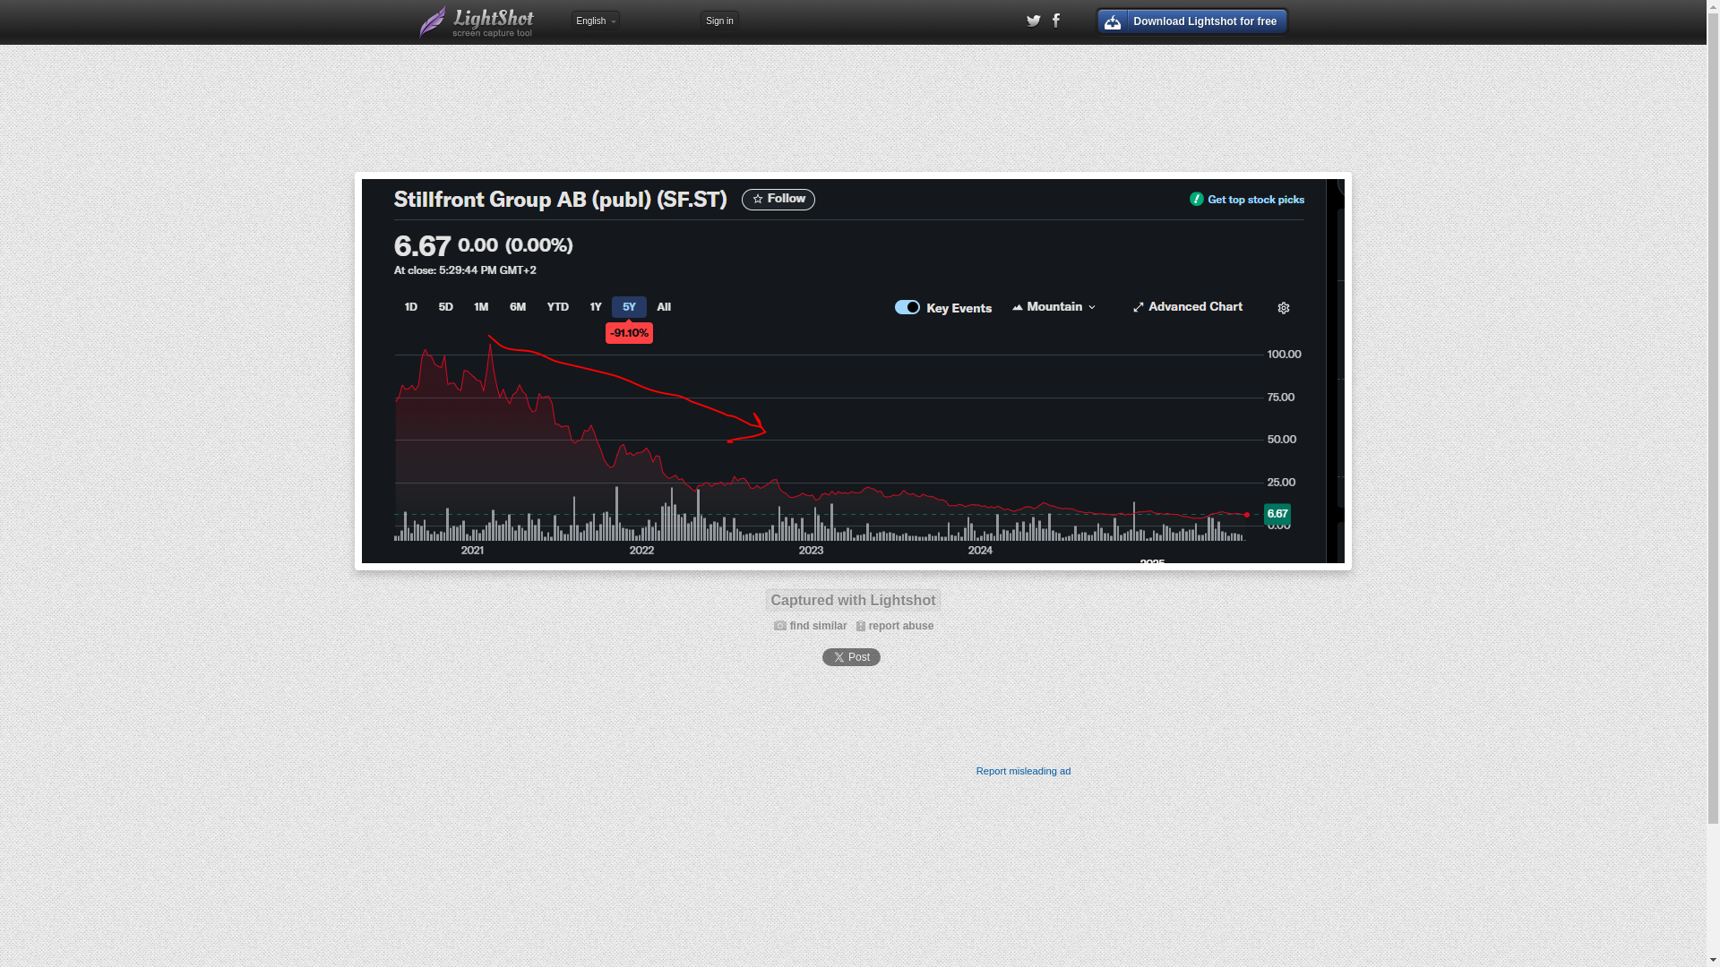Viewport: 1720px width, 967px height.
Task: Click the LightShot logo
Action: 477,22
